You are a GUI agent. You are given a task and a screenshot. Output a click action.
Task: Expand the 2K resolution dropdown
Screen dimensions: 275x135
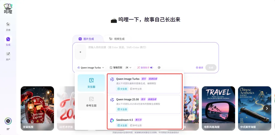129,68
